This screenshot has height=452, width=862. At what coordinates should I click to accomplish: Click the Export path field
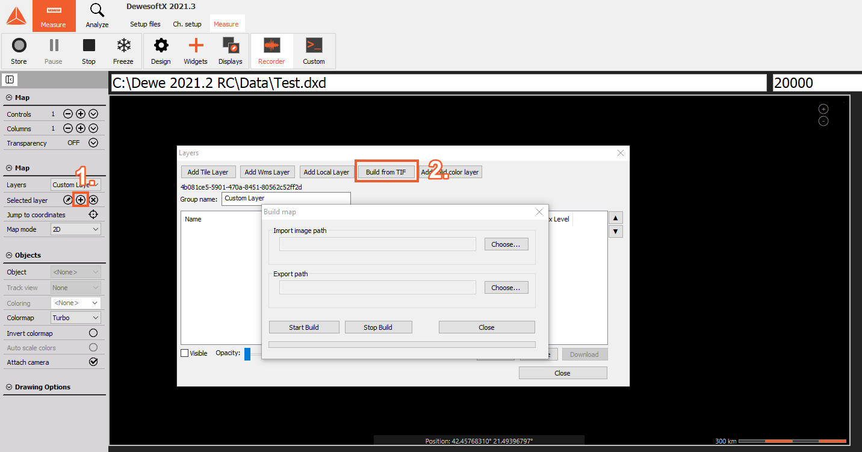[377, 288]
